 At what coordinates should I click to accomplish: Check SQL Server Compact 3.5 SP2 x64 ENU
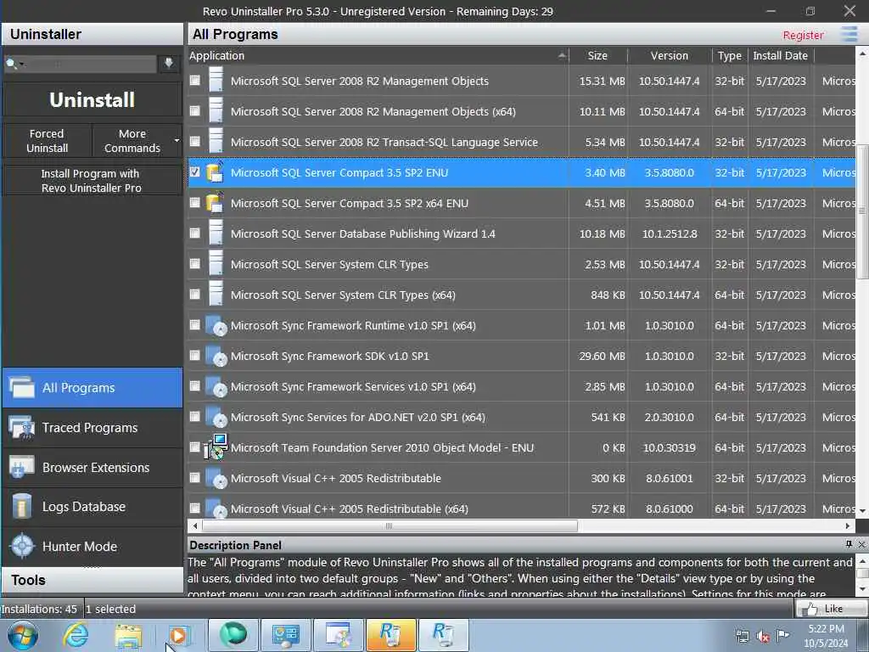(194, 202)
